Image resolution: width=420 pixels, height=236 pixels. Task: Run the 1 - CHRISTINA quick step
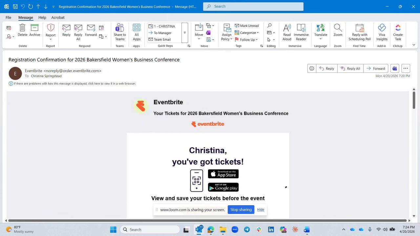point(164,26)
